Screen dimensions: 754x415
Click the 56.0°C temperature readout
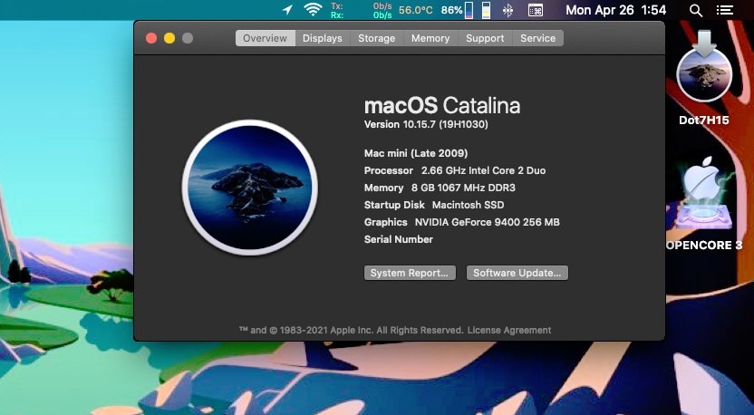(415, 10)
